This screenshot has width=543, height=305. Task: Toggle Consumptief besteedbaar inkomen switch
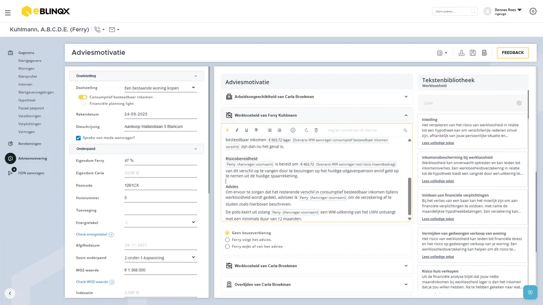coord(82,97)
